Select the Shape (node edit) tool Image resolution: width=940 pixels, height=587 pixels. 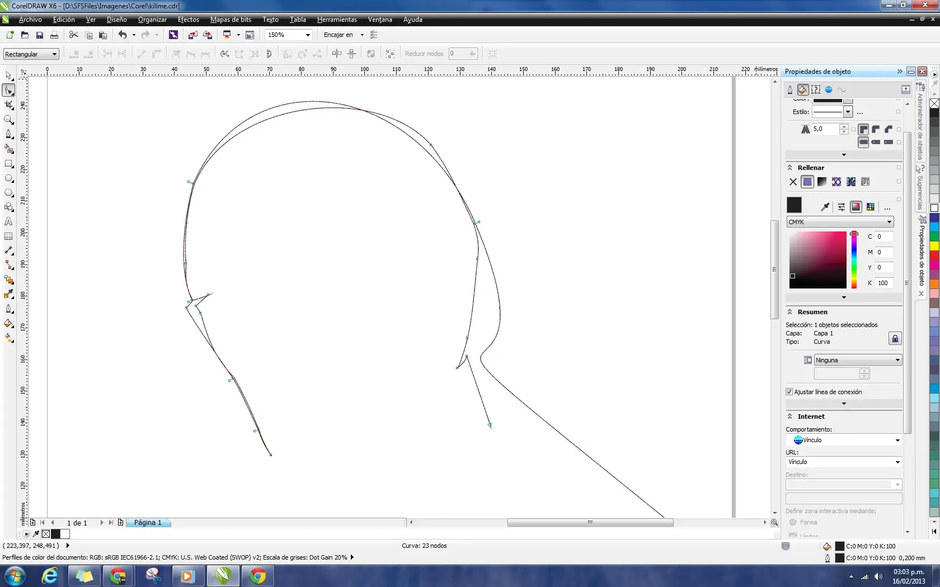(8, 90)
